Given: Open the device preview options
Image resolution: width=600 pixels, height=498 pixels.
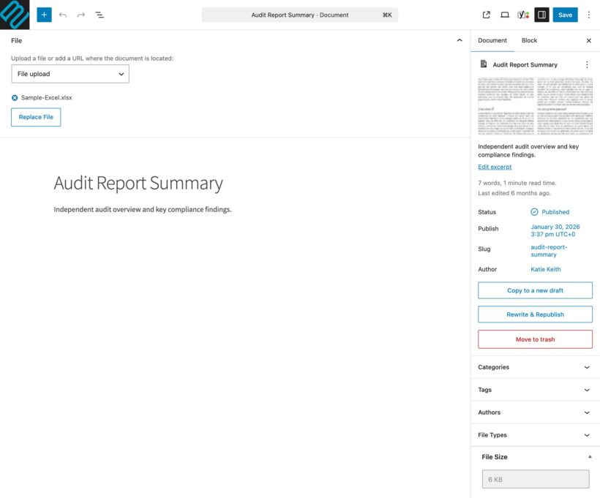Looking at the screenshot, I should pyautogui.click(x=505, y=15).
